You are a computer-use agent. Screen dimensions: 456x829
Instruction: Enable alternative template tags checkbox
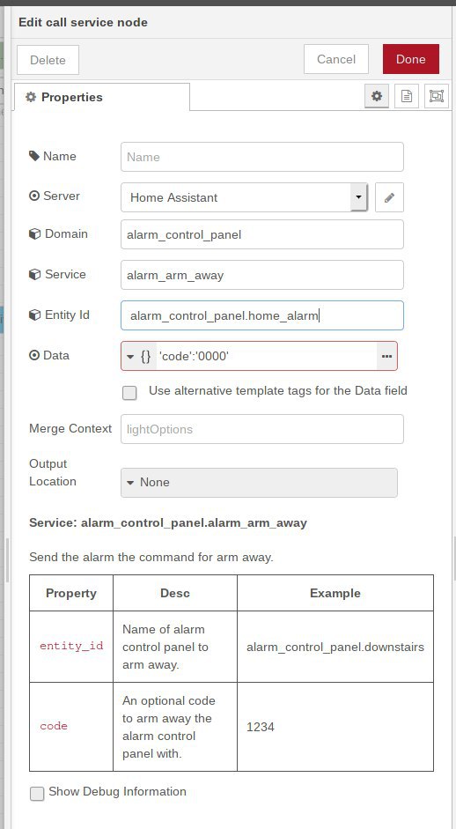pos(129,393)
